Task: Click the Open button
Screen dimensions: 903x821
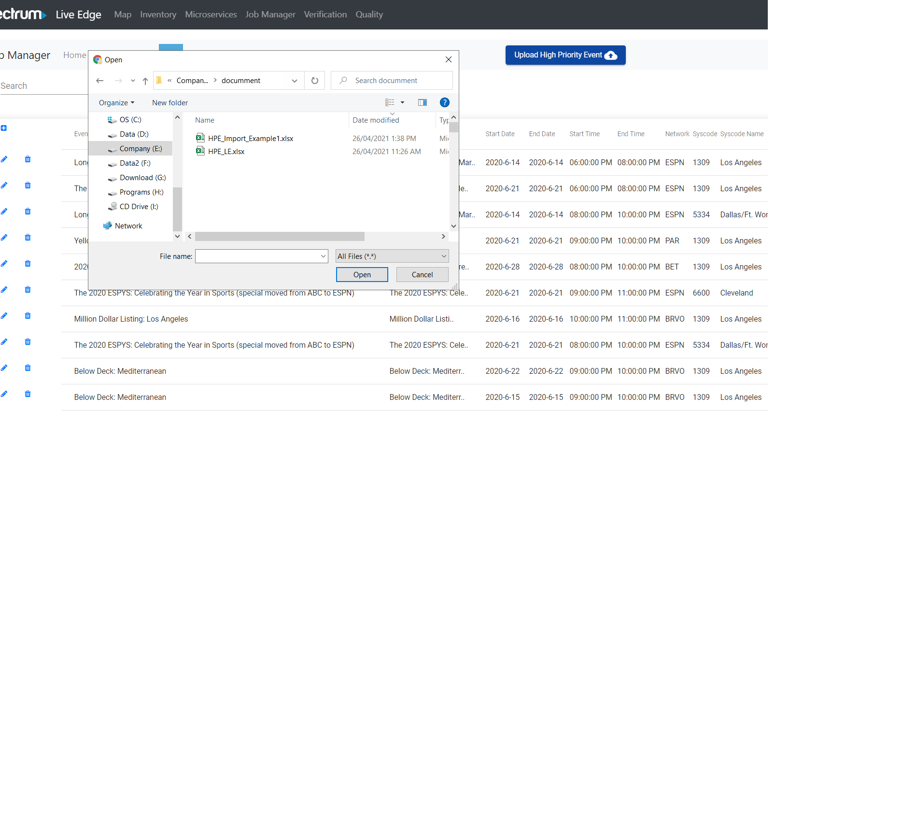Action: click(x=362, y=275)
